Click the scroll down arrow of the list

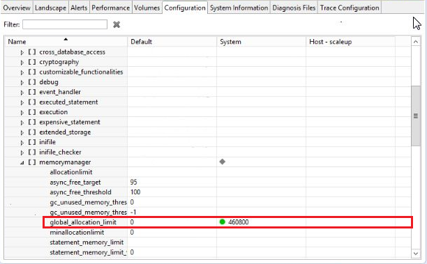click(x=416, y=254)
